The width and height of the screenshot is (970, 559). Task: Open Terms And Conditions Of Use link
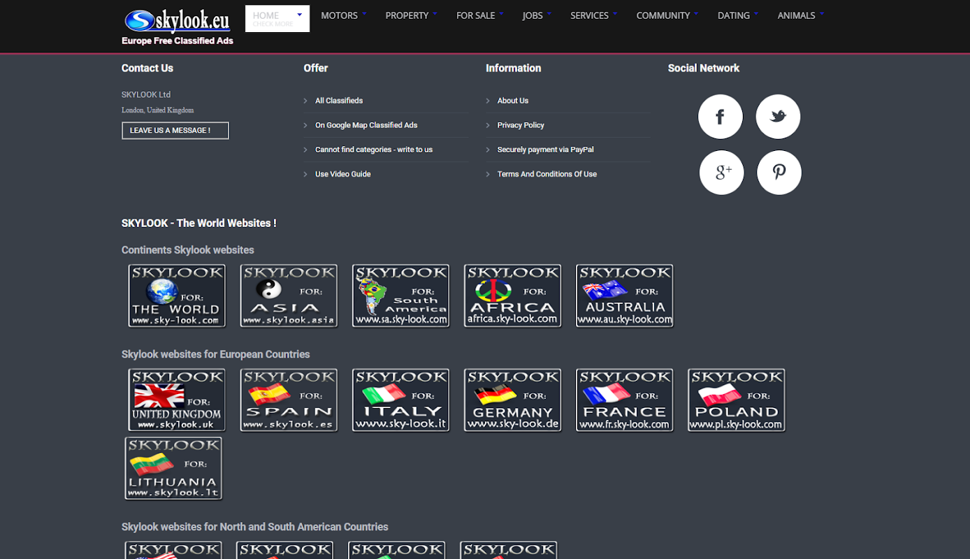547,174
